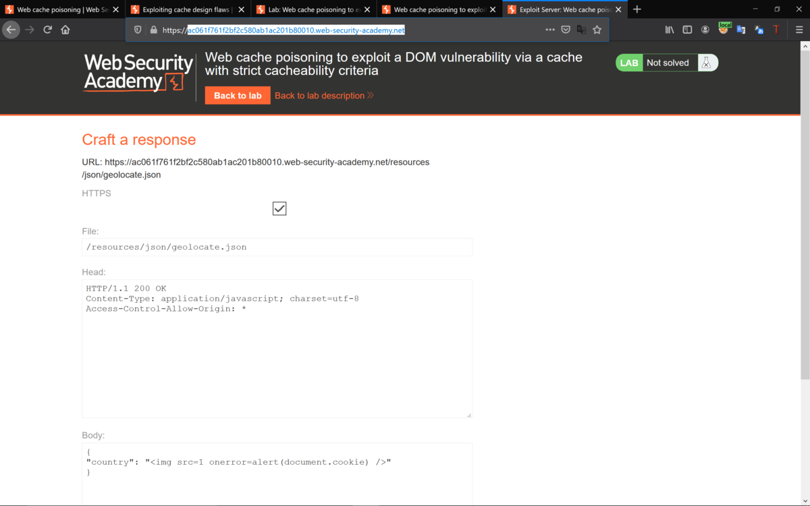Click the translate icon in address bar
The image size is (810, 506).
[581, 30]
